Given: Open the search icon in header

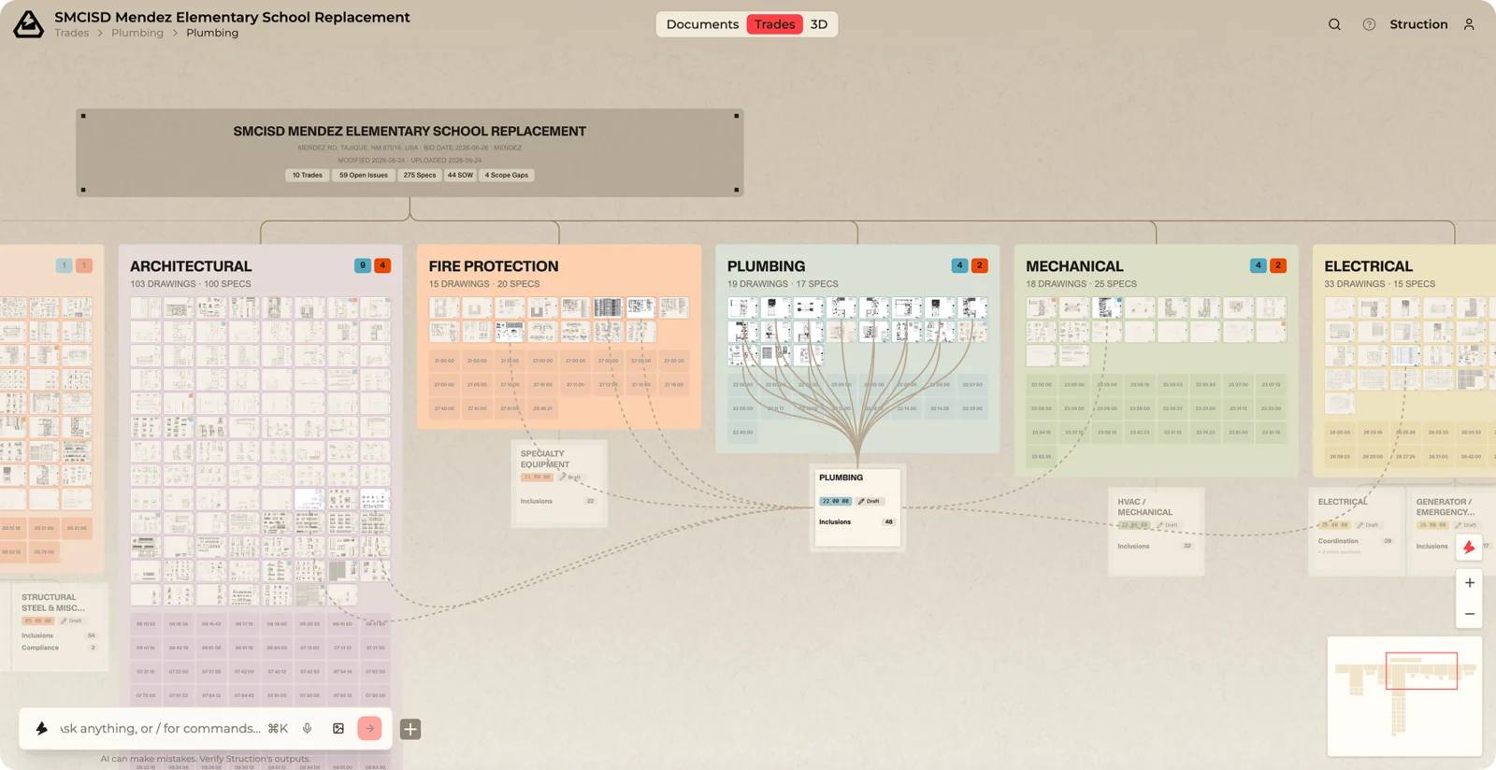Looking at the screenshot, I should 1334,24.
